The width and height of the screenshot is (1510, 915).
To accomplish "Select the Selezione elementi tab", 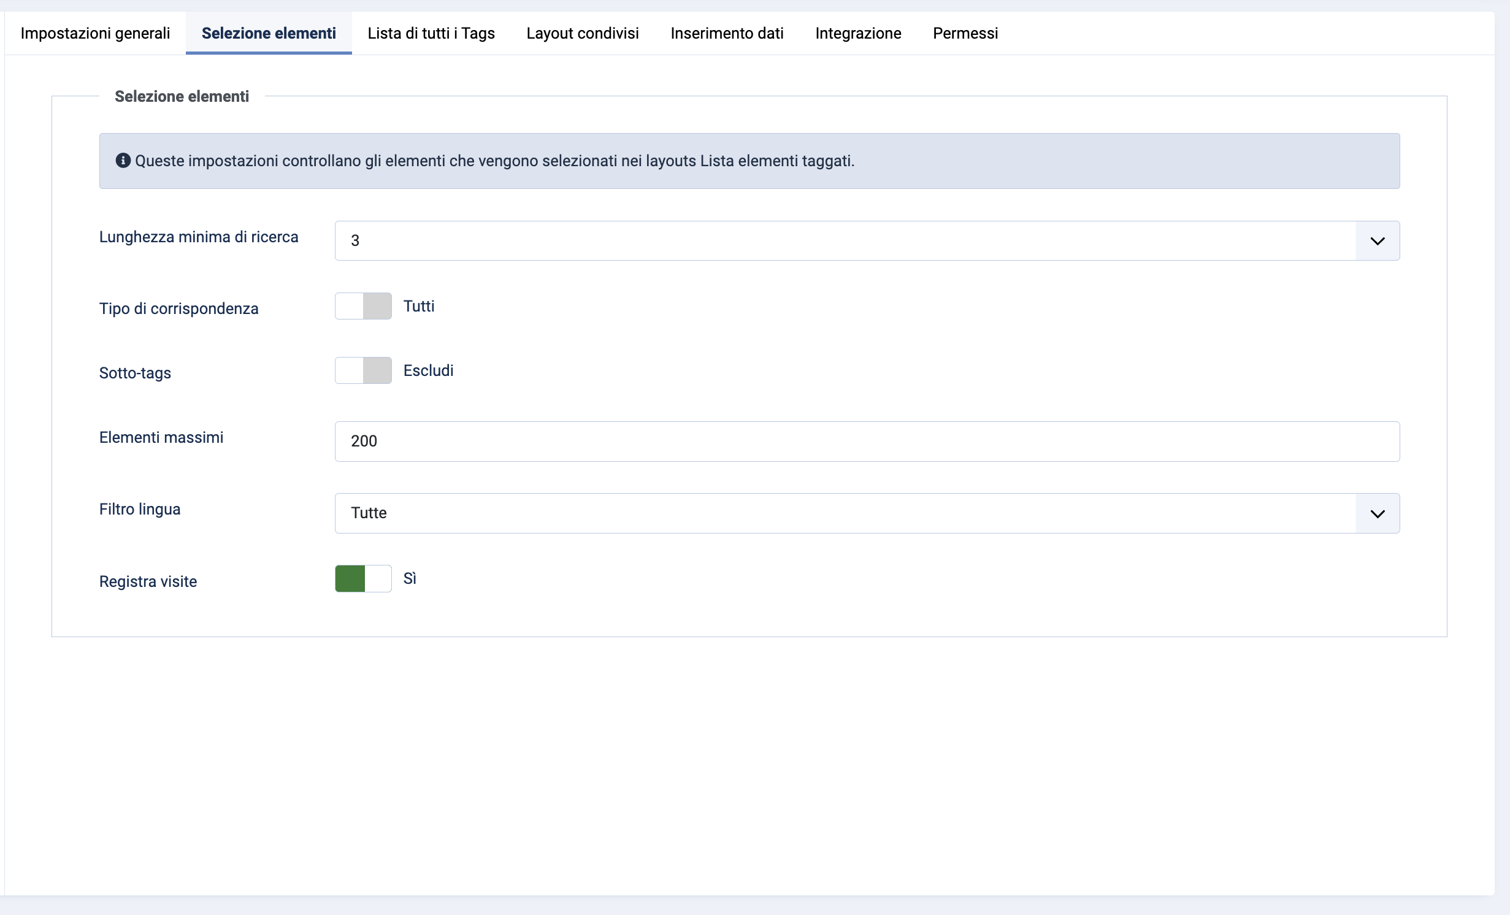I will [x=269, y=33].
